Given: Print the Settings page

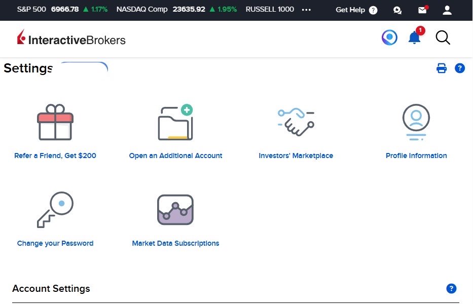Looking at the screenshot, I should click(x=442, y=68).
